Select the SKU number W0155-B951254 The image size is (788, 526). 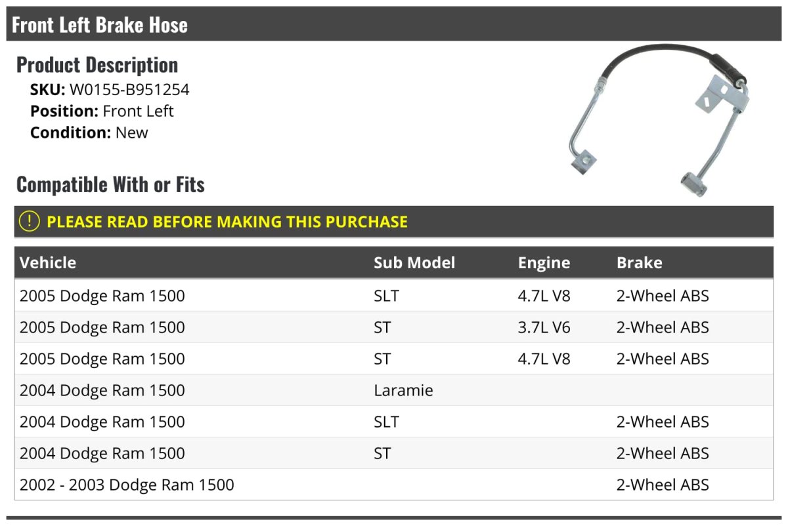pyautogui.click(x=129, y=90)
